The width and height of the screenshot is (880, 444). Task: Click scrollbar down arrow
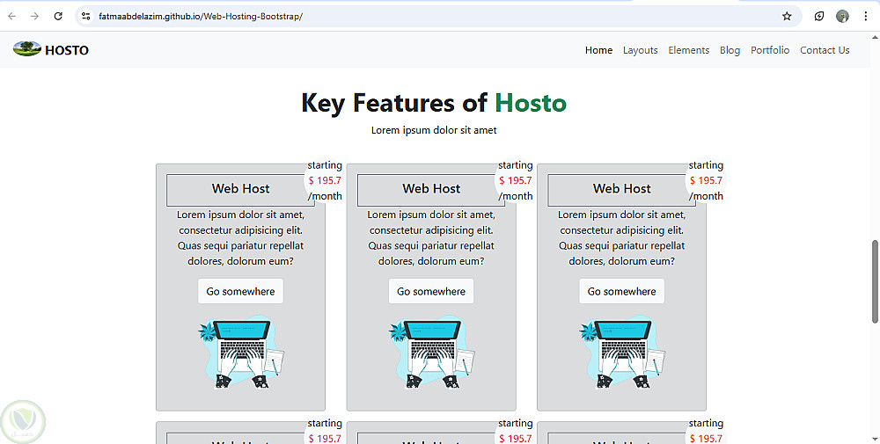(875, 439)
